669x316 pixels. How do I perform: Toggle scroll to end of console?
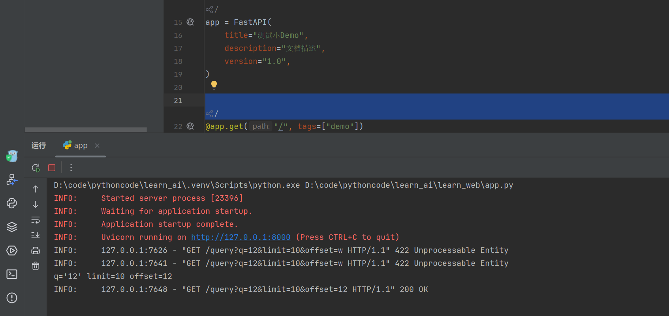36,235
